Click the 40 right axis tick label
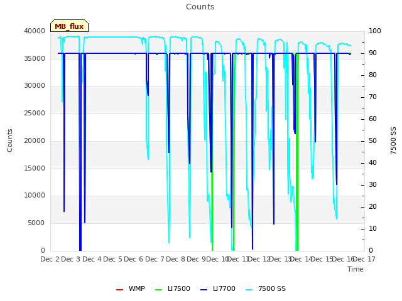 click(x=372, y=163)
